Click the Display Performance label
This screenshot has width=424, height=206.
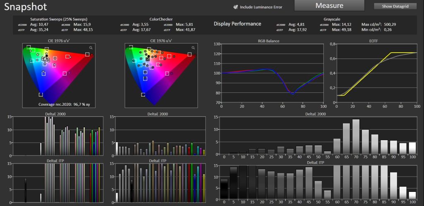(237, 24)
